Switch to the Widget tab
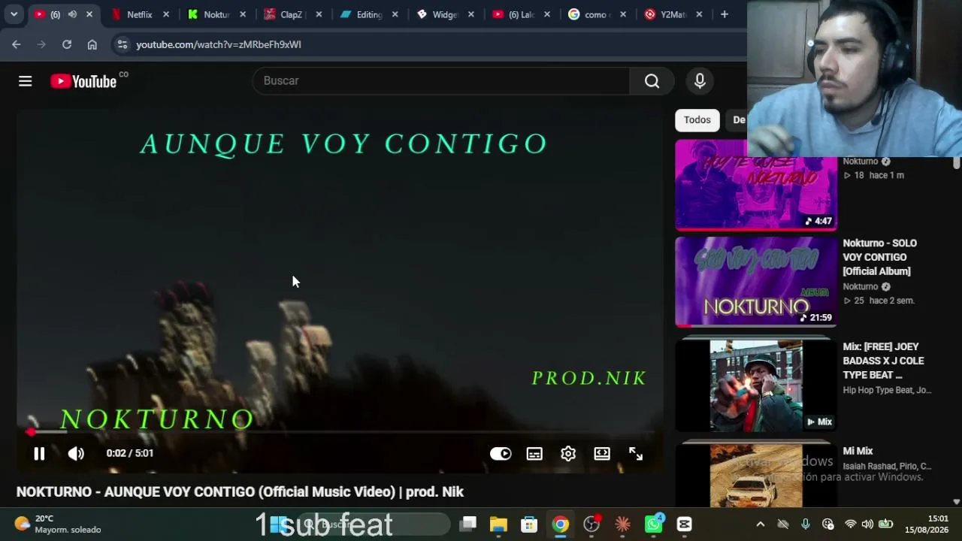The height and width of the screenshot is (541, 962). (445, 14)
